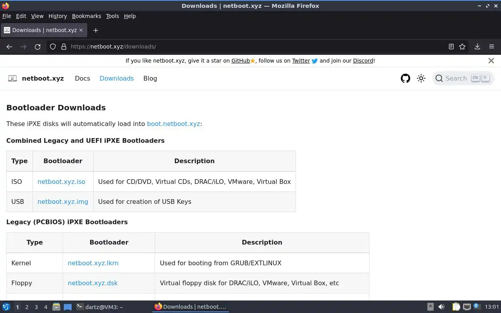Switch to virtual desktop 2
This screenshot has height=313, width=501.
27,307
